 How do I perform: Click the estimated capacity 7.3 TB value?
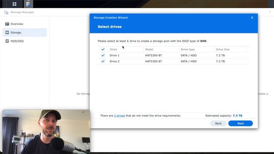pos(238,115)
